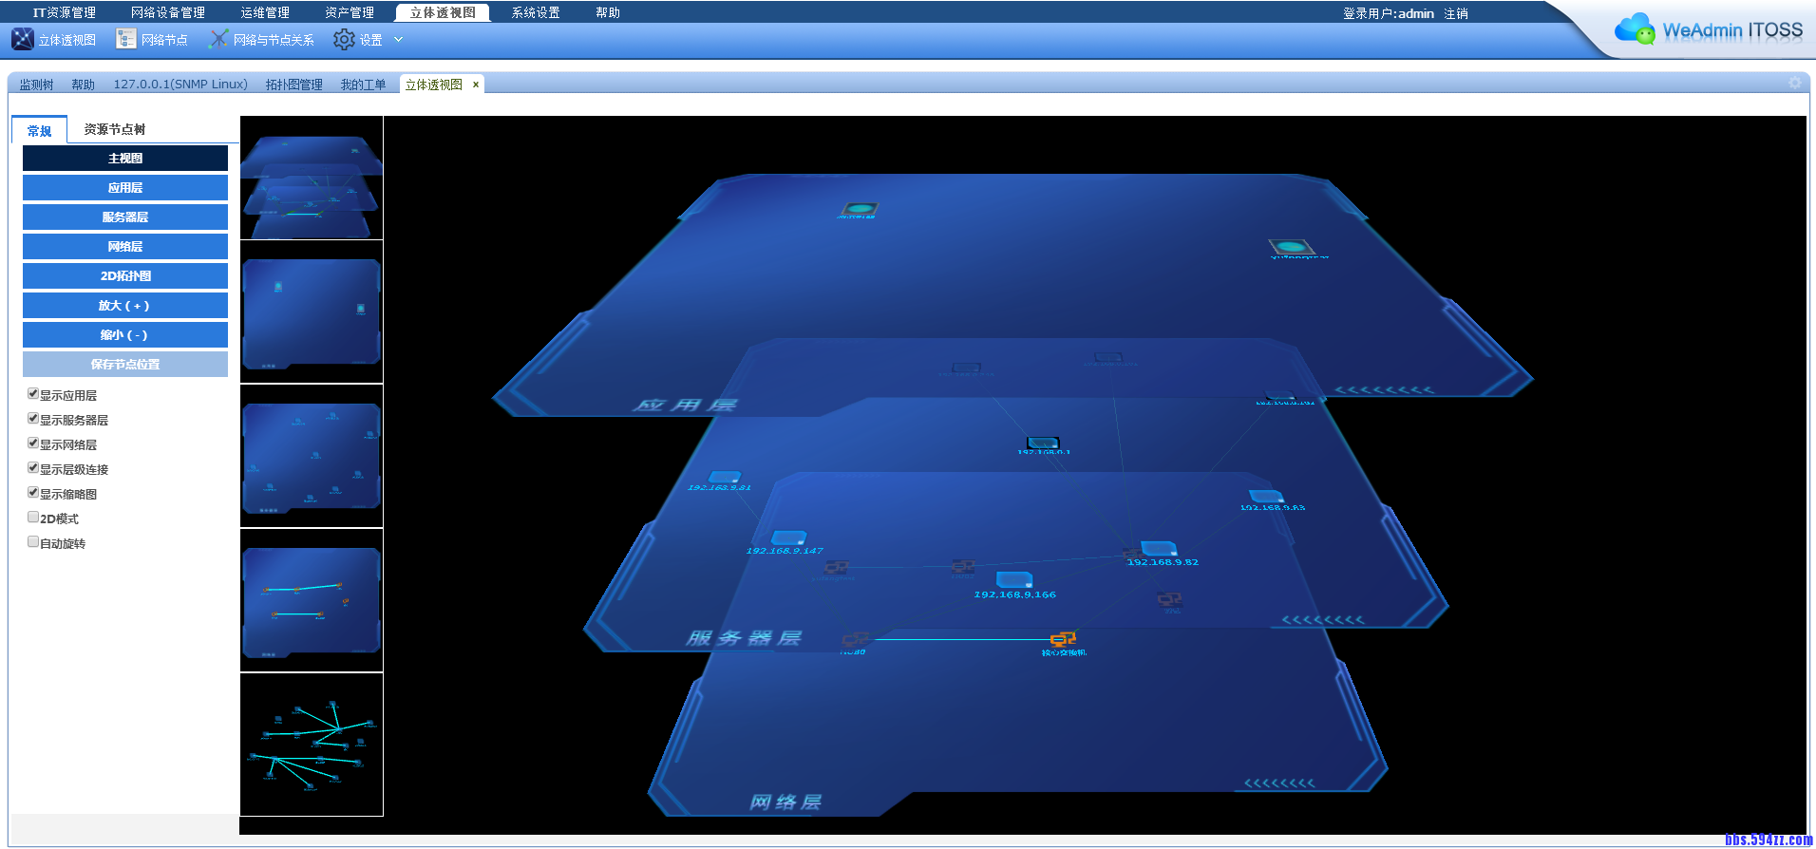Screen dimensions: 1816x849
Task: Open the 网络节点 toolbar icon
Action: 125,39
